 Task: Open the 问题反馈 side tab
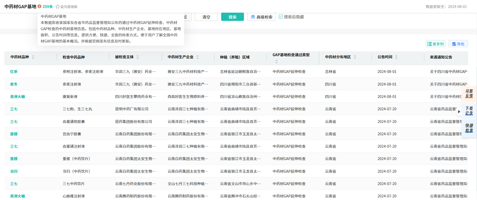pyautogui.click(x=469, y=94)
